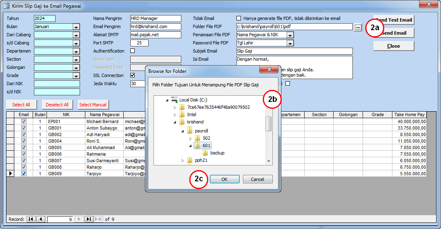The height and width of the screenshot is (229, 441).
Task: Open the Section dropdown
Action: (x=76, y=59)
